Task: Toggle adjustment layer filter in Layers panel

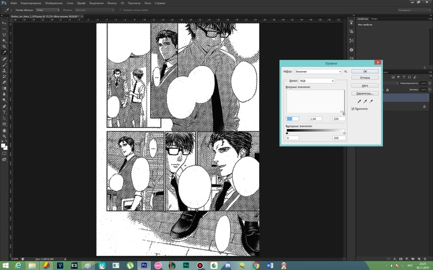Action: click(398, 77)
